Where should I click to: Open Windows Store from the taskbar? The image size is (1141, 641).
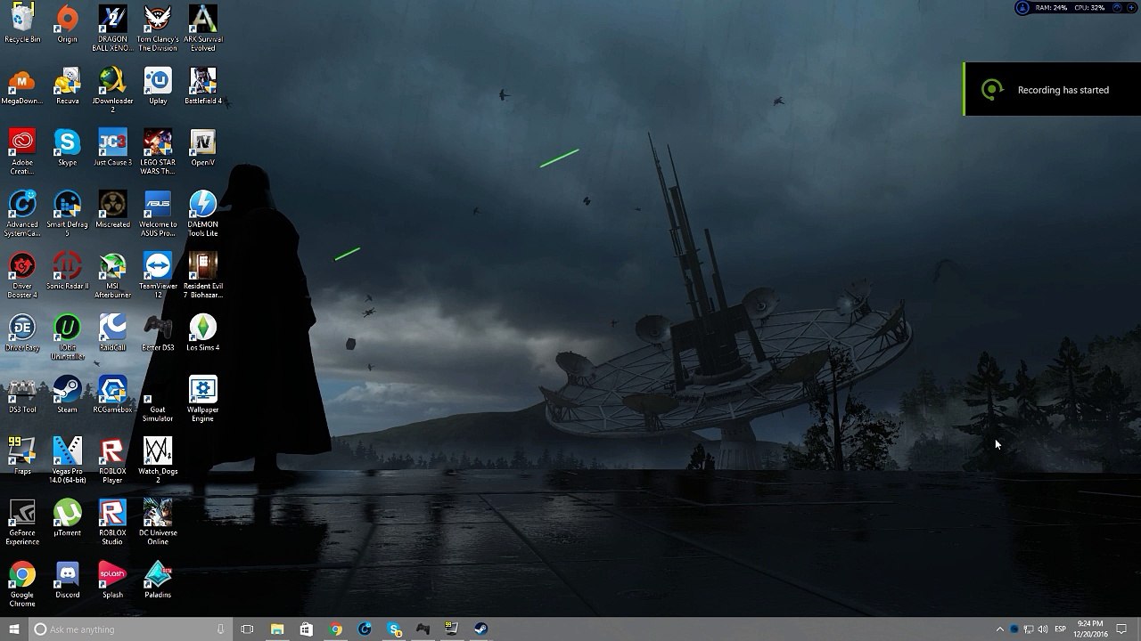307,629
